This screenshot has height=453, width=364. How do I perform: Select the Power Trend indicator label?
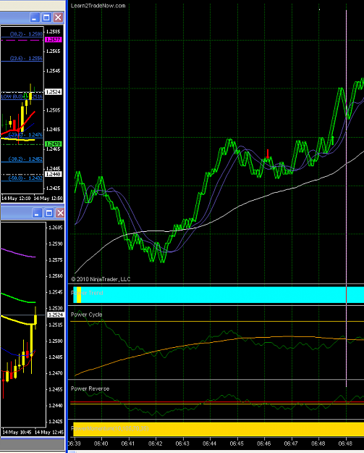point(87,293)
